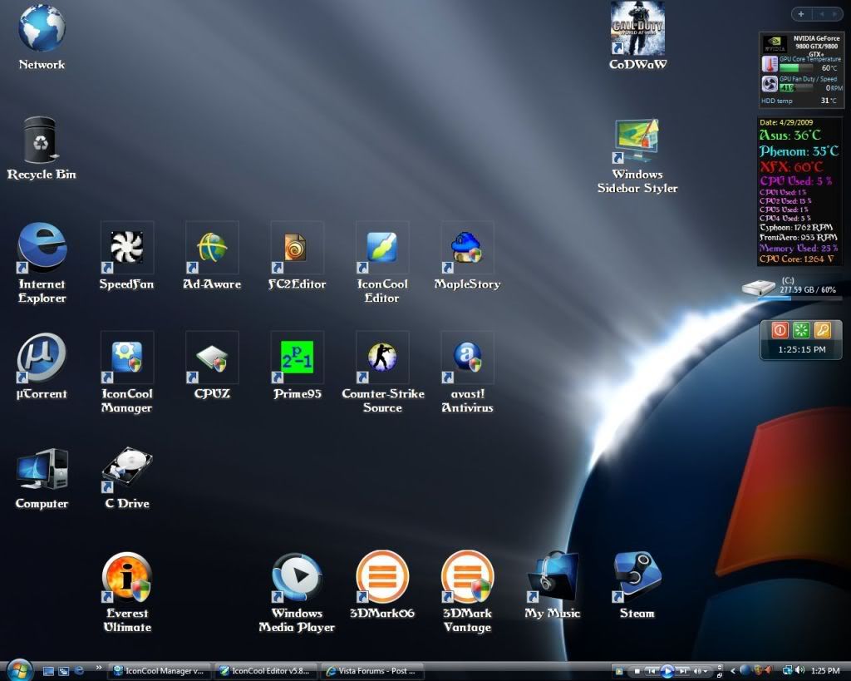Select the 3DMark Vantage shortcut
The height and width of the screenshot is (681, 851).
(x=467, y=593)
